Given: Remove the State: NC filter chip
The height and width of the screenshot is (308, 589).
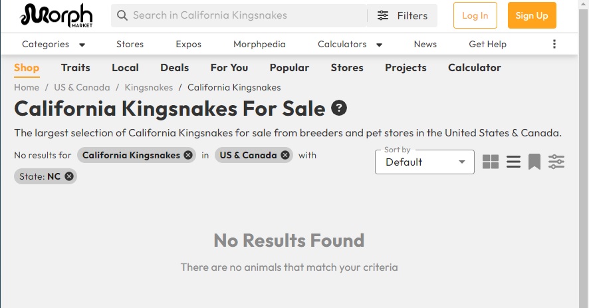Looking at the screenshot, I should pos(68,176).
